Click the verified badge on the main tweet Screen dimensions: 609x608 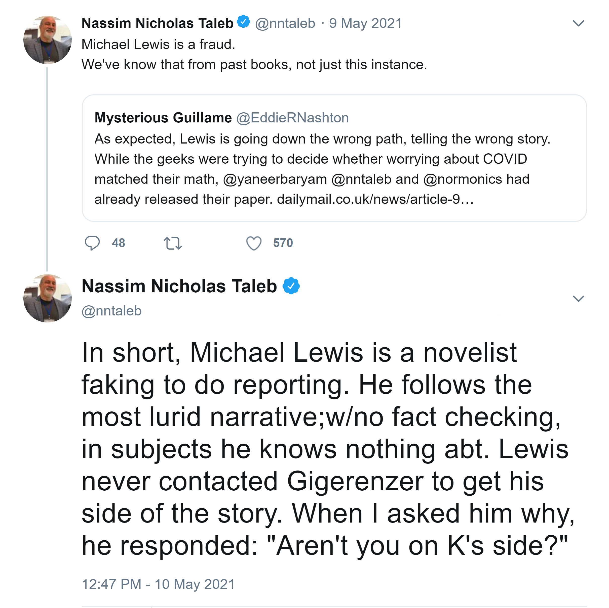coord(291,286)
